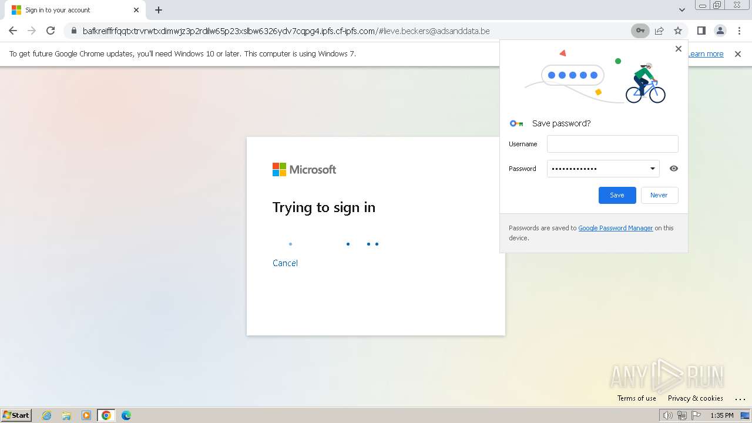Open the Action Center flag icon
Screen dimensions: 752x423
coord(696,415)
